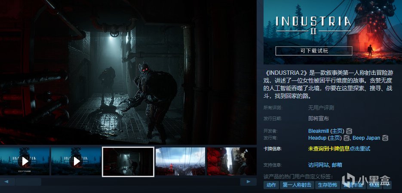Play the first INDUSTRIA trailer video thumbnail
Image resolution: width=402 pixels, height=193 pixels.
click(25, 161)
